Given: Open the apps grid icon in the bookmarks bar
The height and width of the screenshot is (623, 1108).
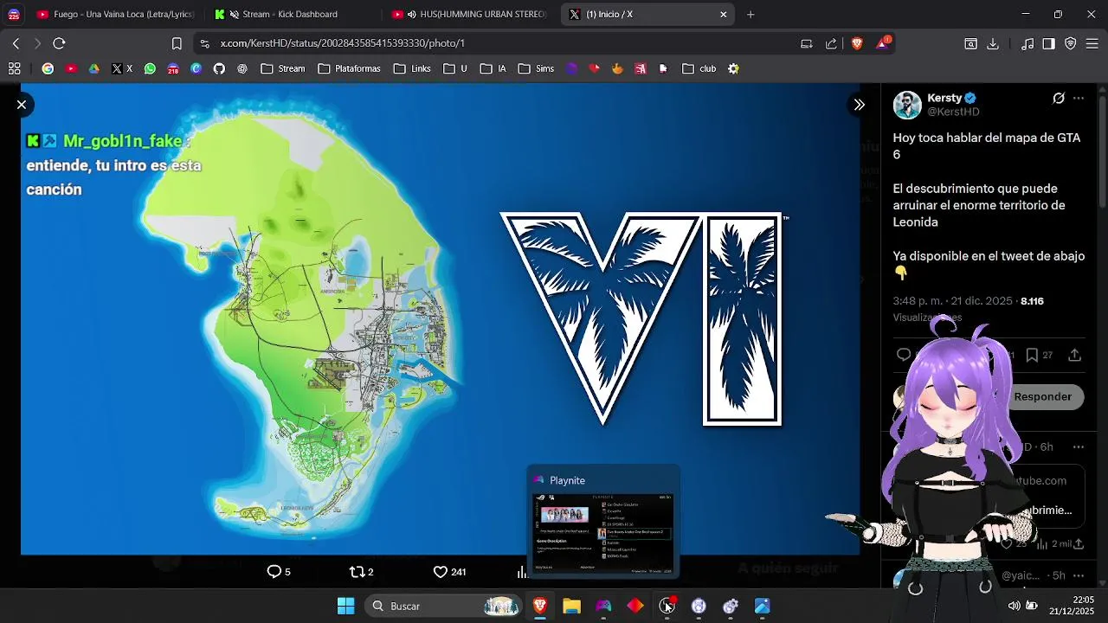Looking at the screenshot, I should (15, 68).
